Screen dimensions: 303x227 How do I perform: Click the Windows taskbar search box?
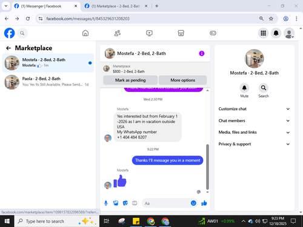pos(57,221)
